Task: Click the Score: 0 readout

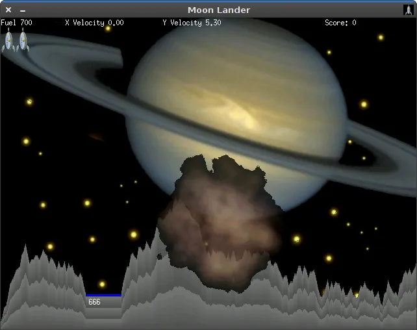Action: (340, 23)
